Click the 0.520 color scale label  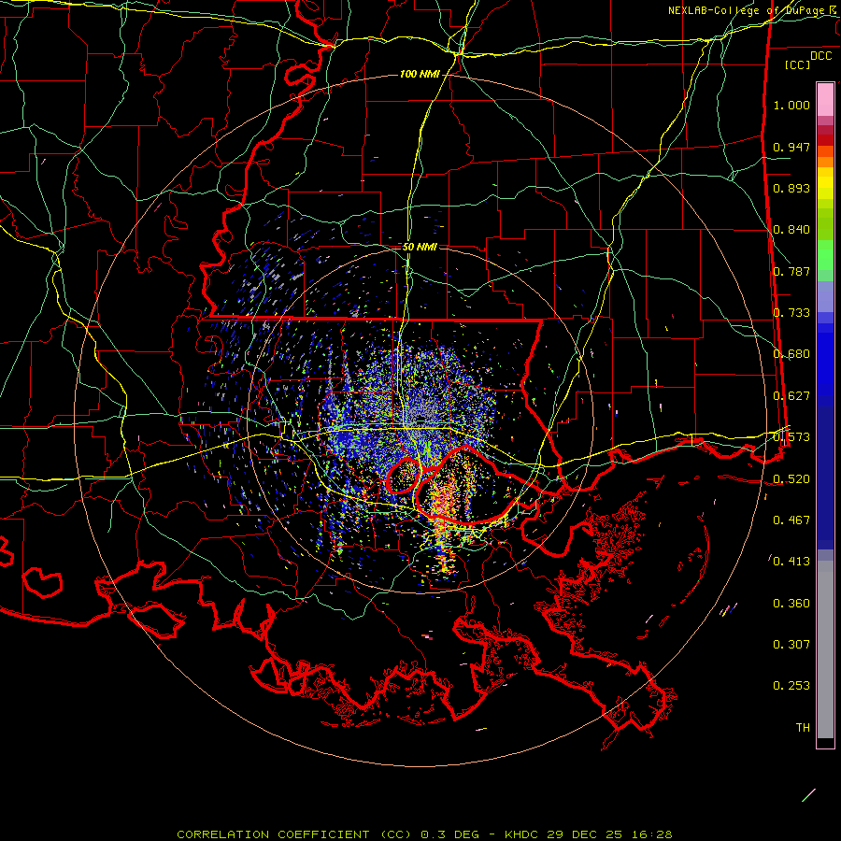(x=791, y=479)
